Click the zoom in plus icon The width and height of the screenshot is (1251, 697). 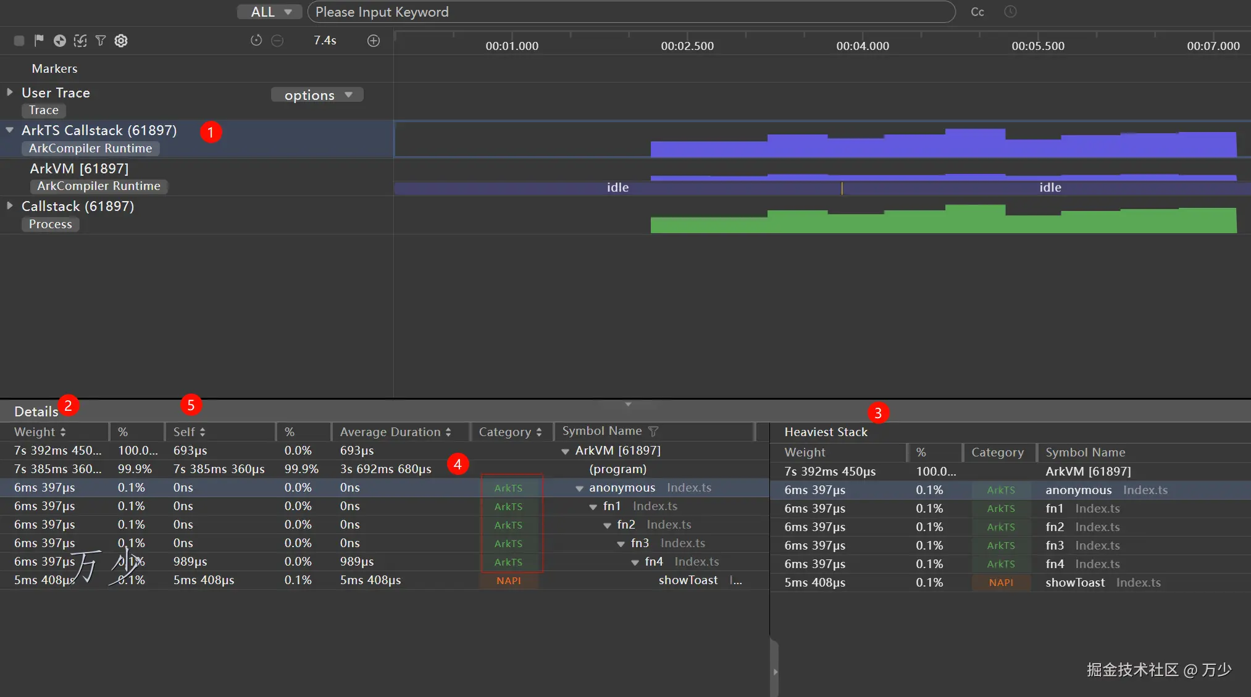374,41
